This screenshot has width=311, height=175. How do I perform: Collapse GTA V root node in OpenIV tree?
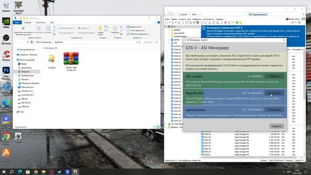[166, 27]
